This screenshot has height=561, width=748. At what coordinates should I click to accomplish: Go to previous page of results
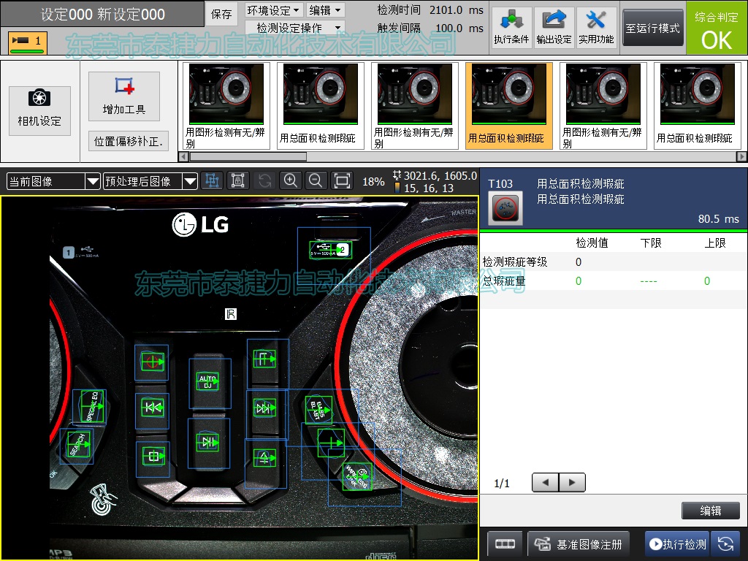click(x=545, y=482)
